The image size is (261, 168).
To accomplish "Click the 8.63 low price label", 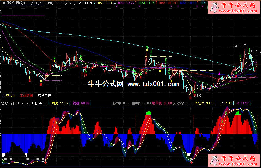I will [199, 95].
